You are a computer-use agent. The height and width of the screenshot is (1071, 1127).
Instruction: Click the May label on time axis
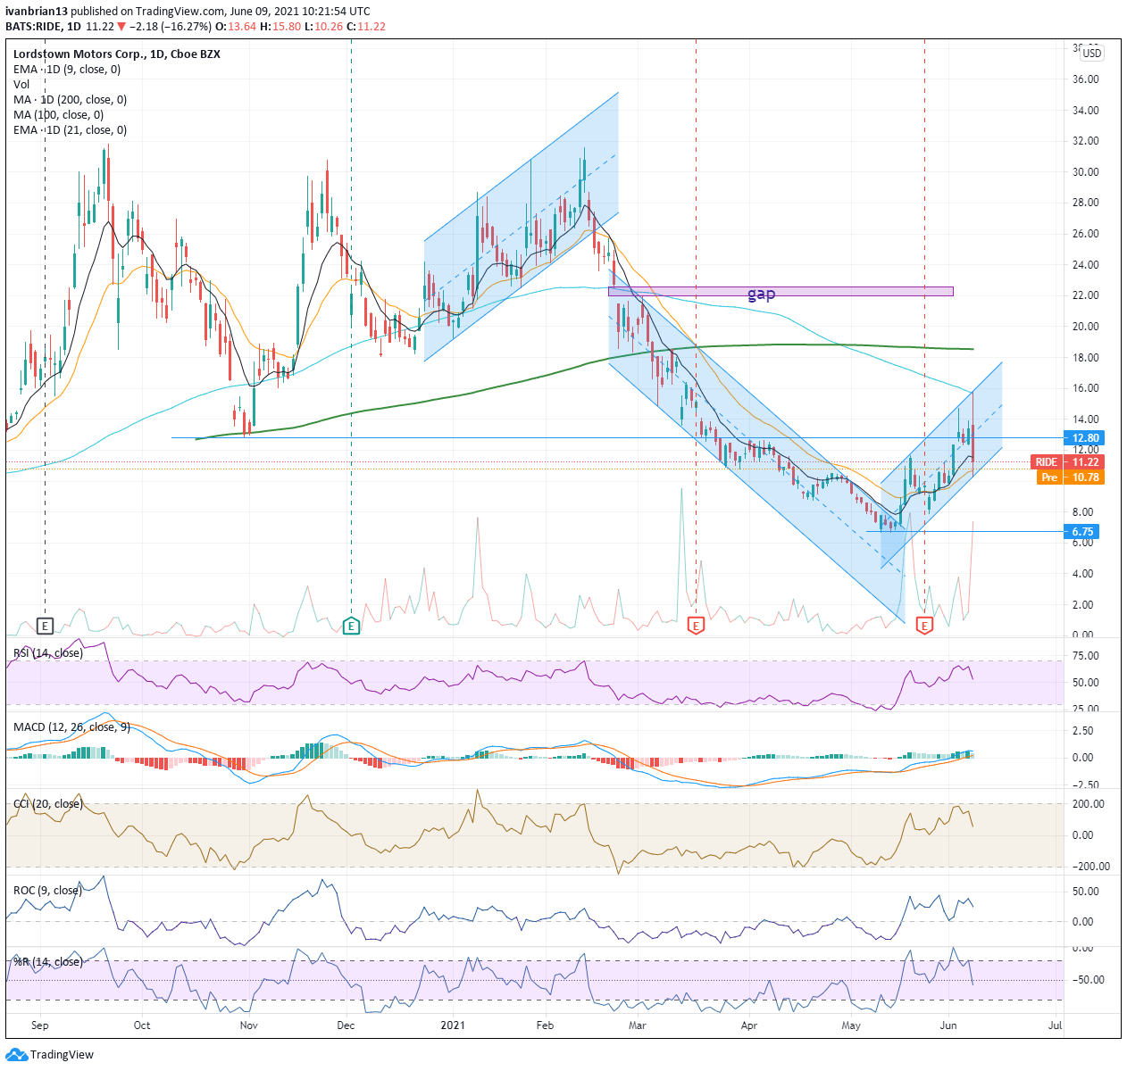pyautogui.click(x=851, y=1025)
